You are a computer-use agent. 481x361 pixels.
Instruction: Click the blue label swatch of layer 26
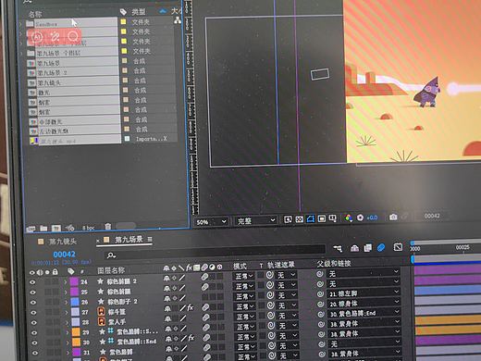click(75, 302)
